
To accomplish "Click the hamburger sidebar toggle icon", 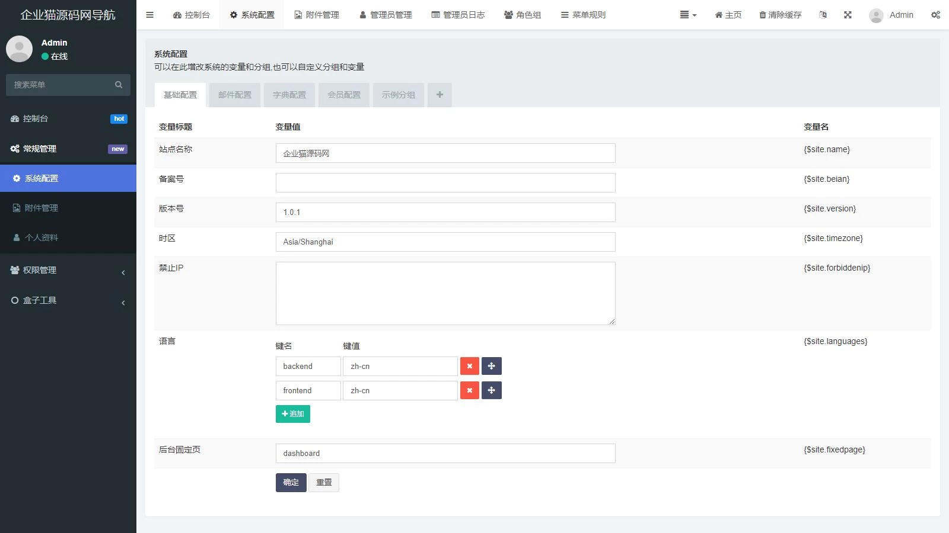I will point(149,15).
